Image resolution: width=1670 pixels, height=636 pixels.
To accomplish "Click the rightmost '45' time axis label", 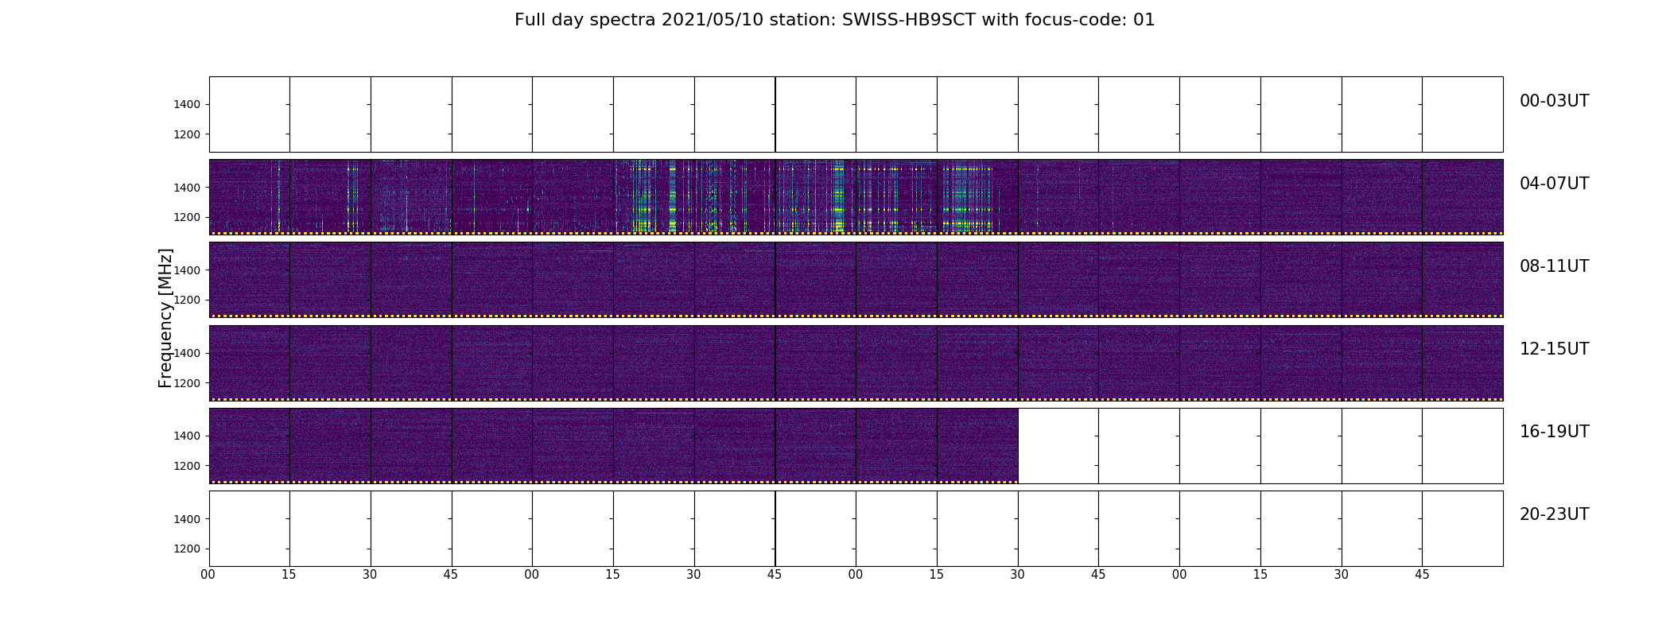I will pyautogui.click(x=1422, y=575).
